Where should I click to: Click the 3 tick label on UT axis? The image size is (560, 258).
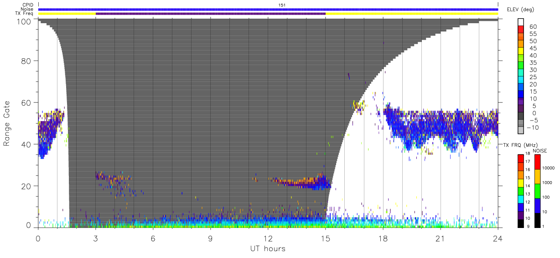(96, 238)
